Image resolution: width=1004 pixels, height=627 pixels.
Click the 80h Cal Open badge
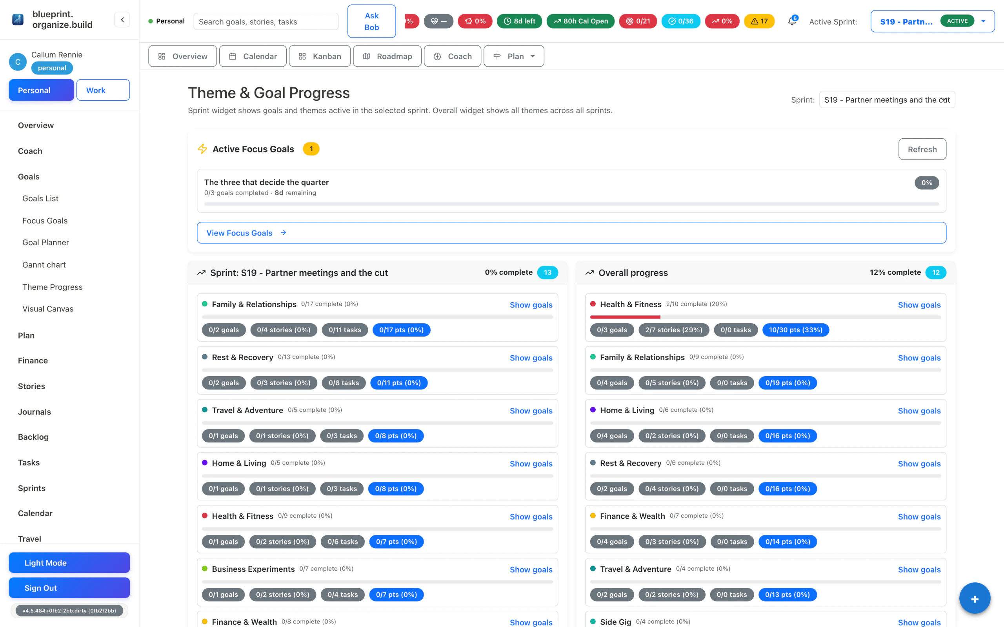tap(580, 21)
